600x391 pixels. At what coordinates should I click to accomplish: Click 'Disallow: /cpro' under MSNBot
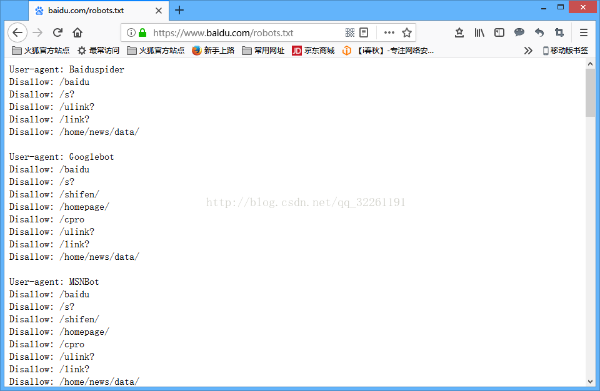[47, 344]
